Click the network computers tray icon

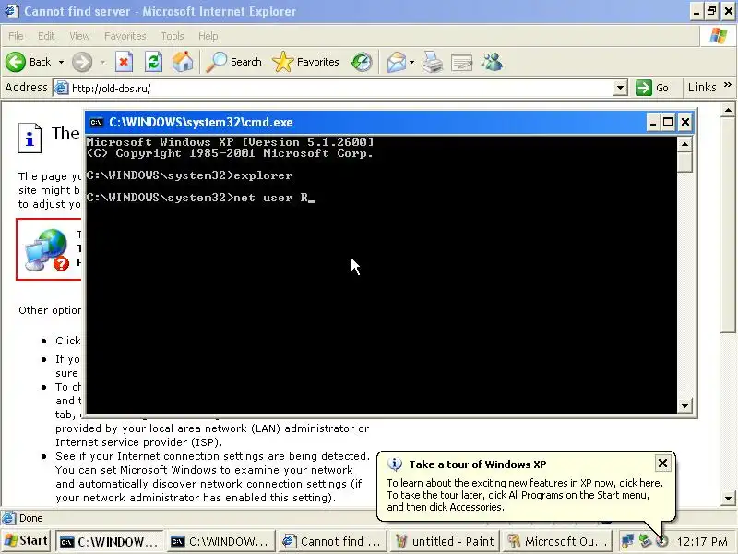pos(627,541)
